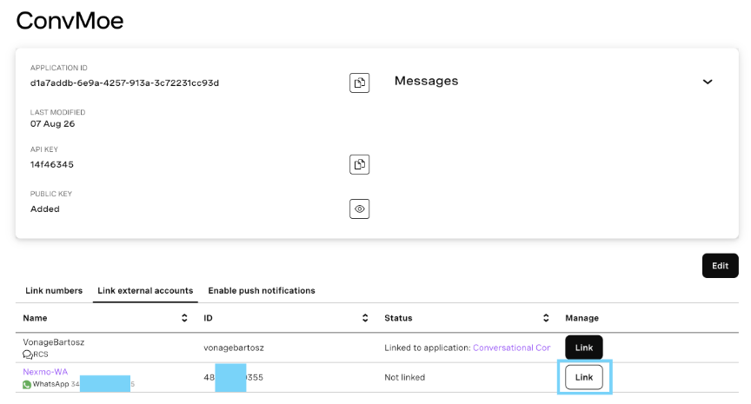Click the ConvMoe page title
The image size is (751, 404).
70,21
